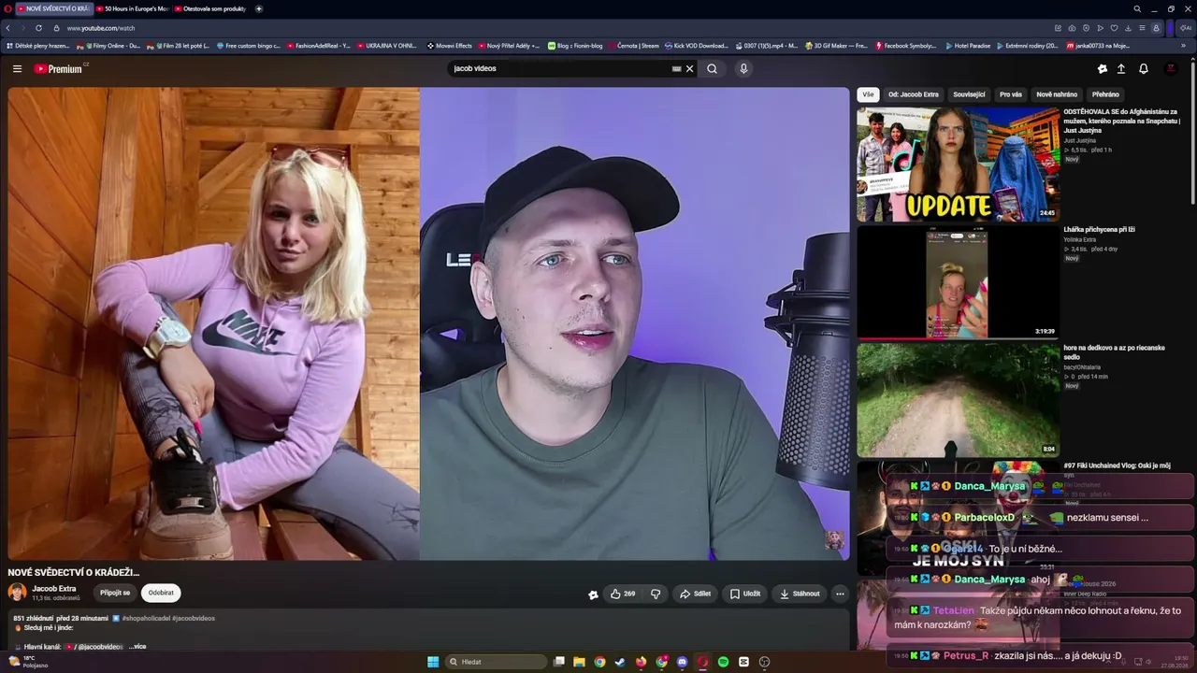The width and height of the screenshot is (1197, 673).
Task: Open the 'Movavi Effects' bookmark
Action: tap(450, 45)
